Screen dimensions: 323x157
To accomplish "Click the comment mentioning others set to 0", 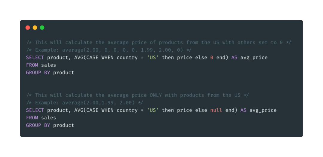I will click(159, 43).
